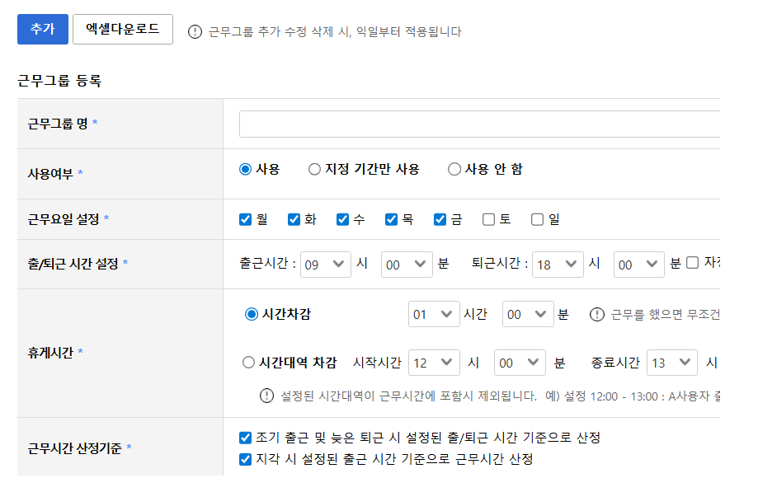Image resolution: width=758 pixels, height=478 pixels.
Task: Enable the 일 workday checkbox
Action: 537,219
